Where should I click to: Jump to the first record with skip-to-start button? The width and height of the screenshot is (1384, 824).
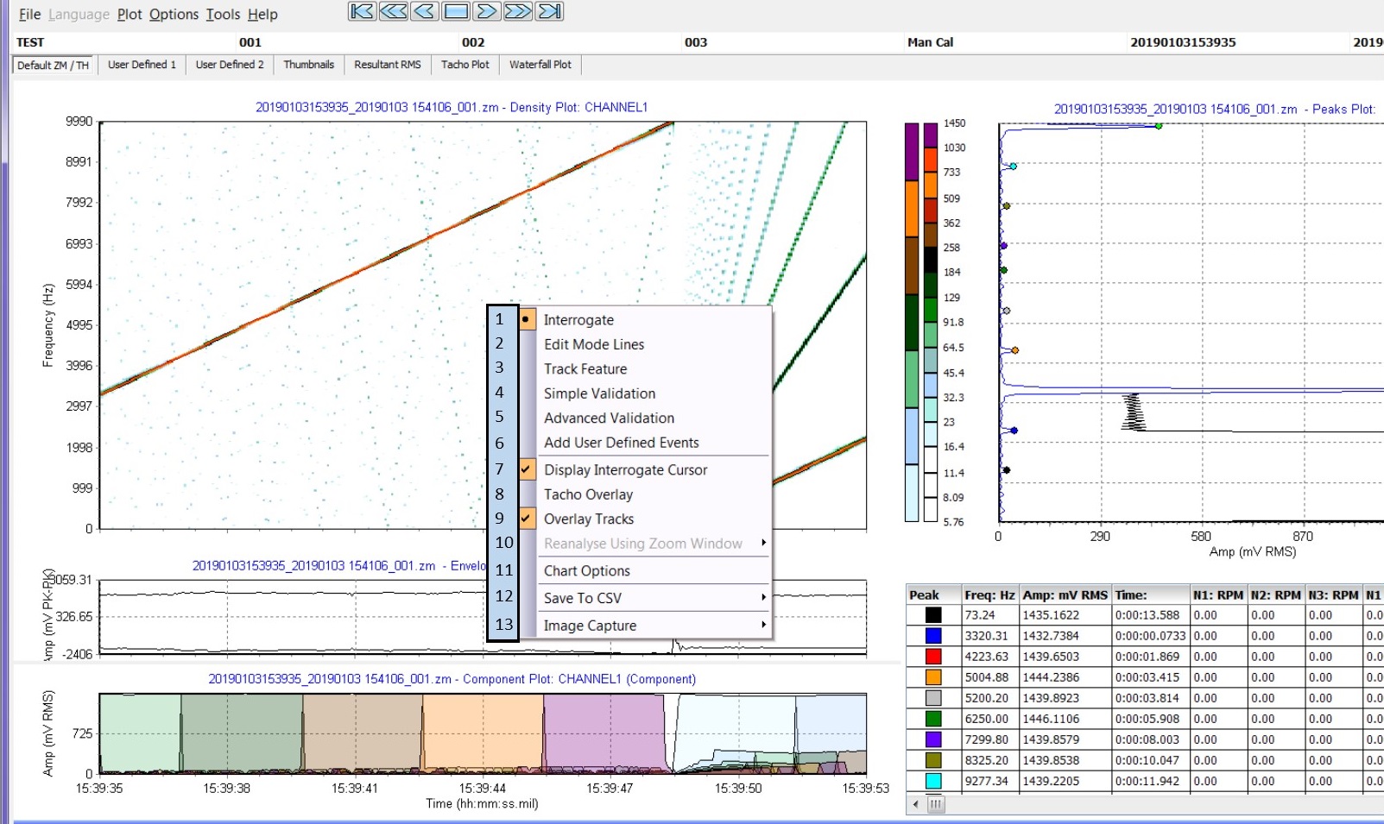pyautogui.click(x=362, y=11)
